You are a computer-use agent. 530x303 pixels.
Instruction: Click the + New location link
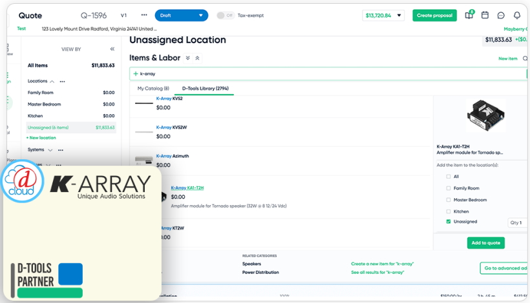pos(41,137)
